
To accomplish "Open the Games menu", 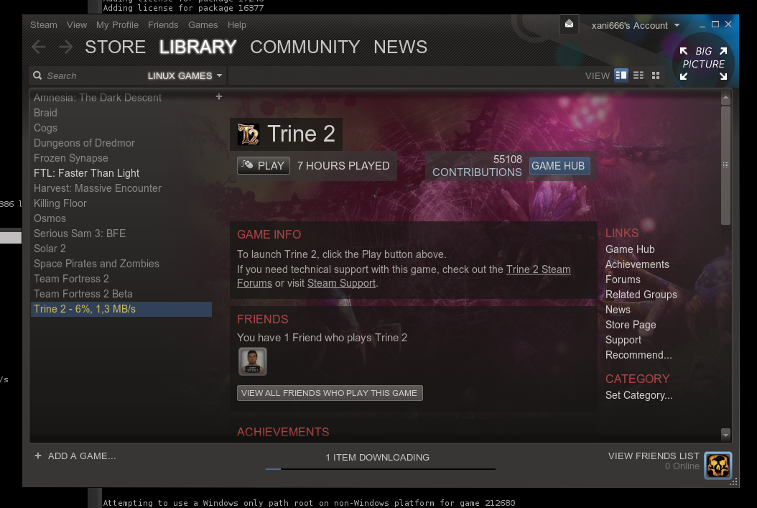I will tap(203, 24).
